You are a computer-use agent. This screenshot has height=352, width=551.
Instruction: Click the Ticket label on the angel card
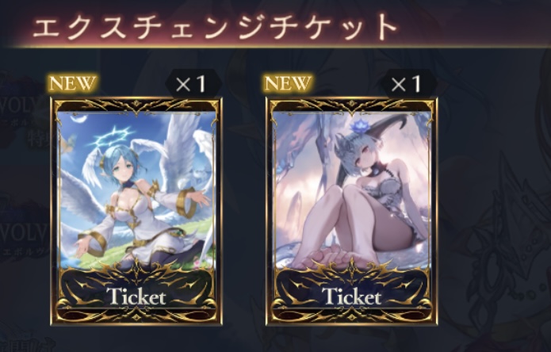(136, 297)
